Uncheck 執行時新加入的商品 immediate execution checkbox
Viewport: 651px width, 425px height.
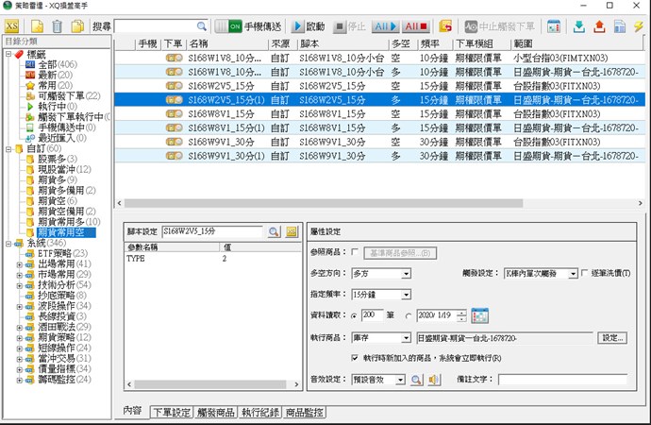[354, 358]
